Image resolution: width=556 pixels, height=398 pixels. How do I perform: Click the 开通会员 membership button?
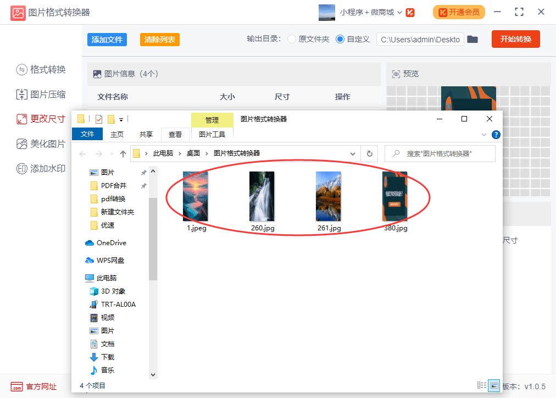click(x=459, y=11)
